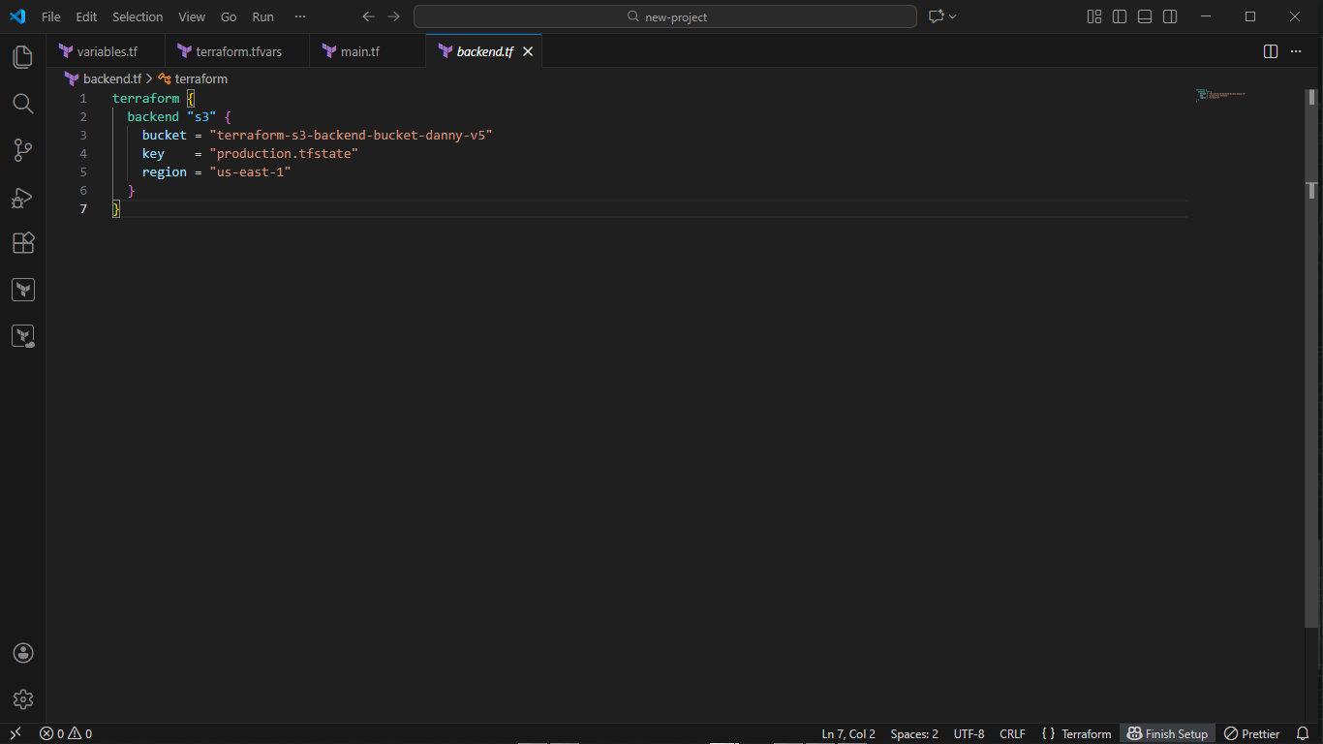Toggle the Secondary Side Bar
The height and width of the screenshot is (744, 1323).
(x=1169, y=16)
